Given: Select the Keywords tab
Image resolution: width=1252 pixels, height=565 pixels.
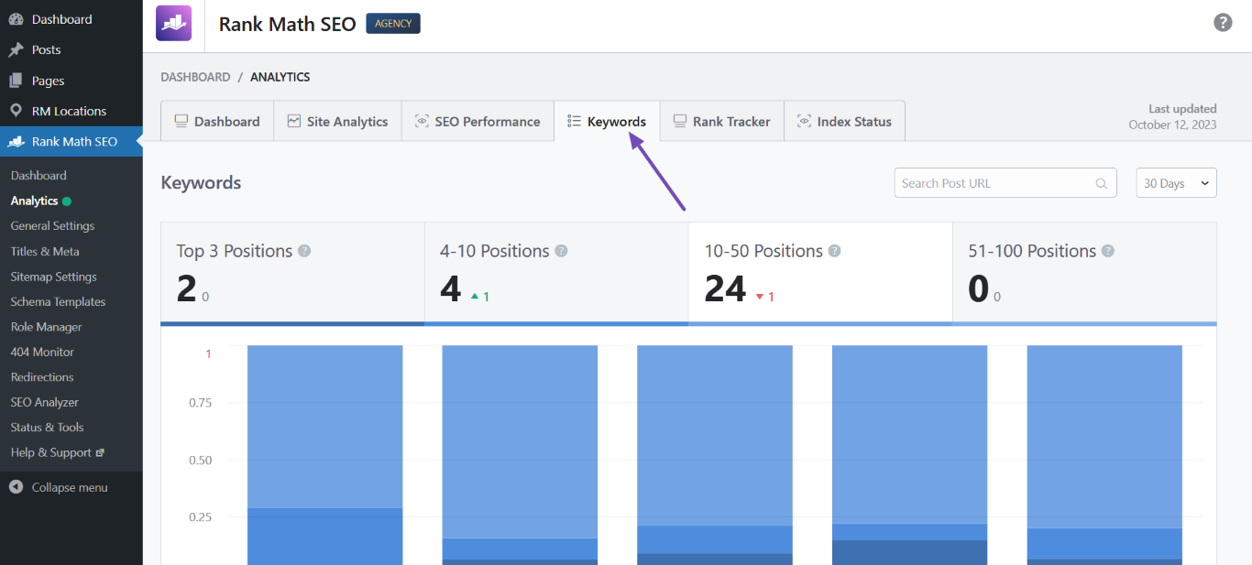Looking at the screenshot, I should 607,121.
